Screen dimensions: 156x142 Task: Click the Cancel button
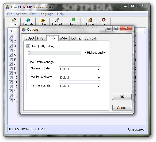122,108
